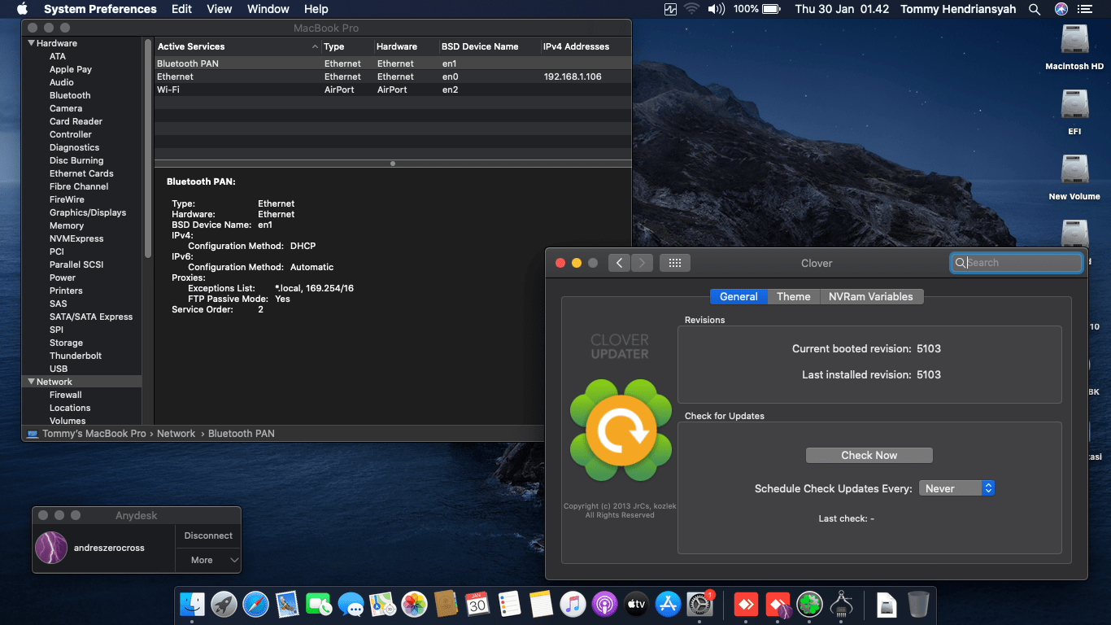Switch to the NVRam Variables tab
The width and height of the screenshot is (1111, 625).
coord(870,296)
